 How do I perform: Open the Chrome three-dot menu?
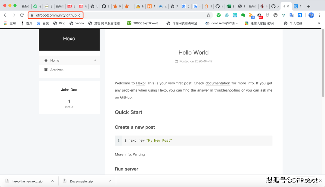[x=319, y=15]
